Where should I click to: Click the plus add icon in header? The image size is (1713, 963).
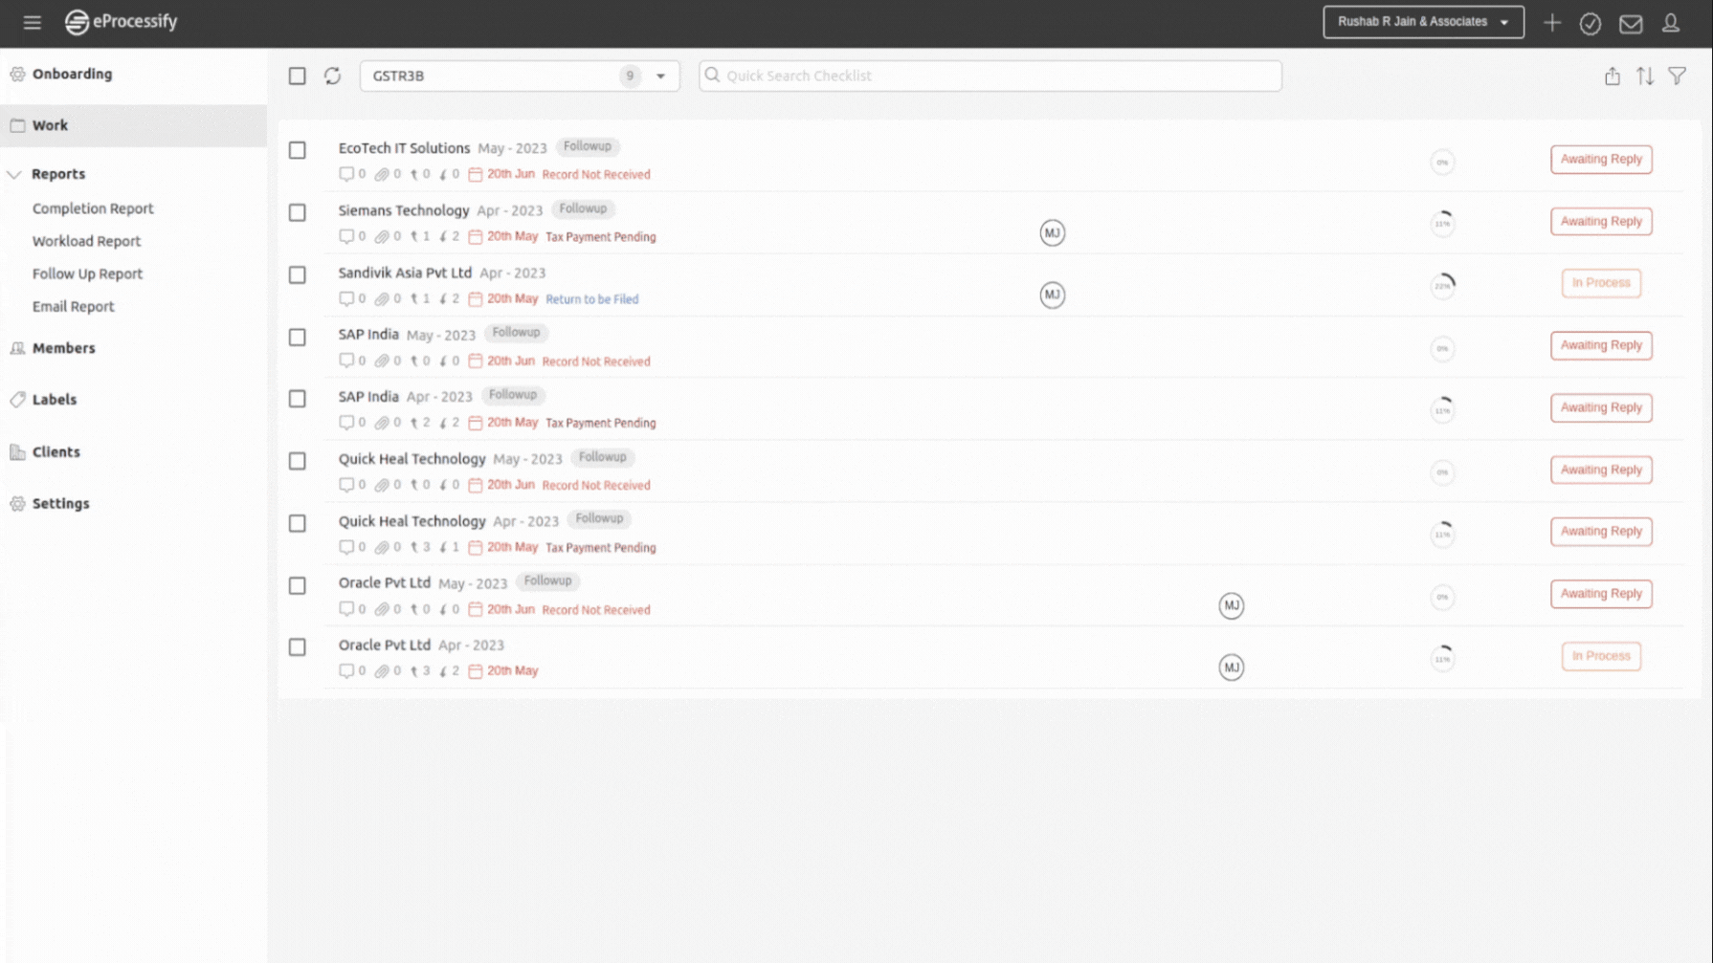point(1551,23)
